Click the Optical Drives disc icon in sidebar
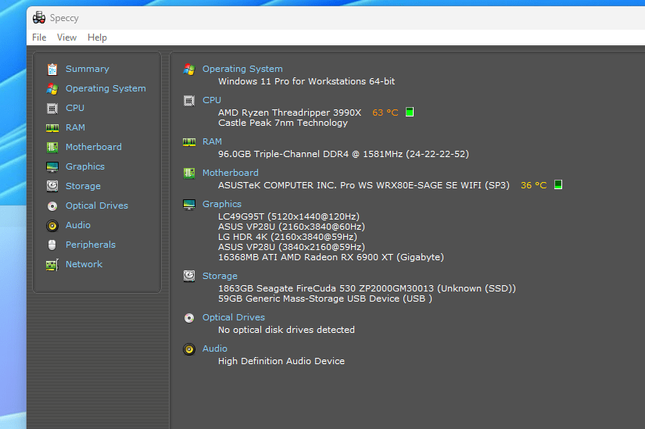 coord(52,206)
